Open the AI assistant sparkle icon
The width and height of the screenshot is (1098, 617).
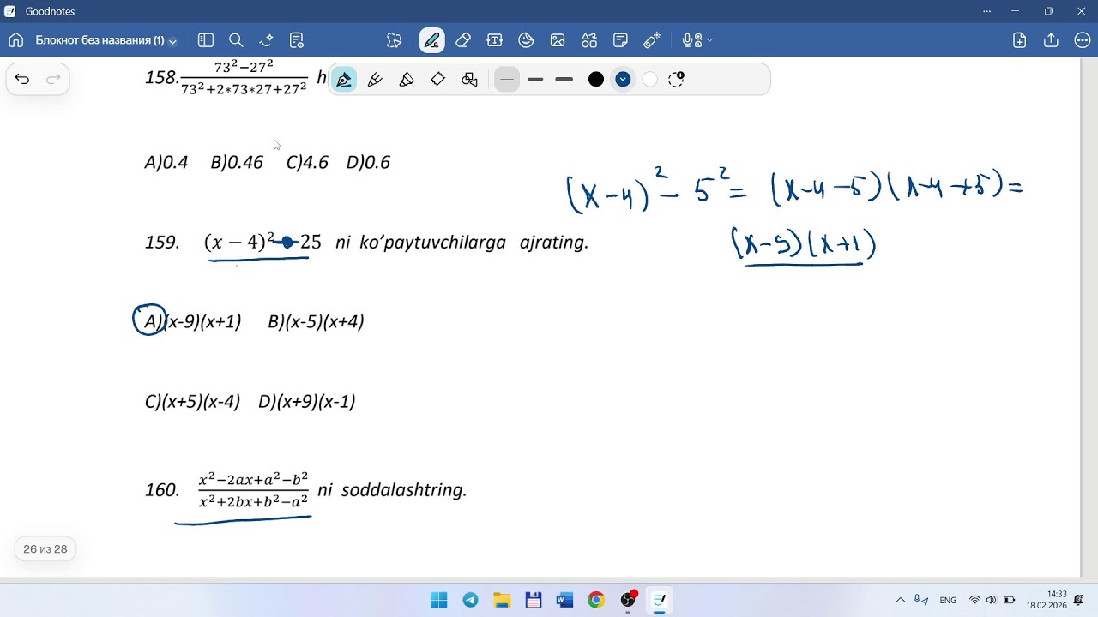point(267,40)
